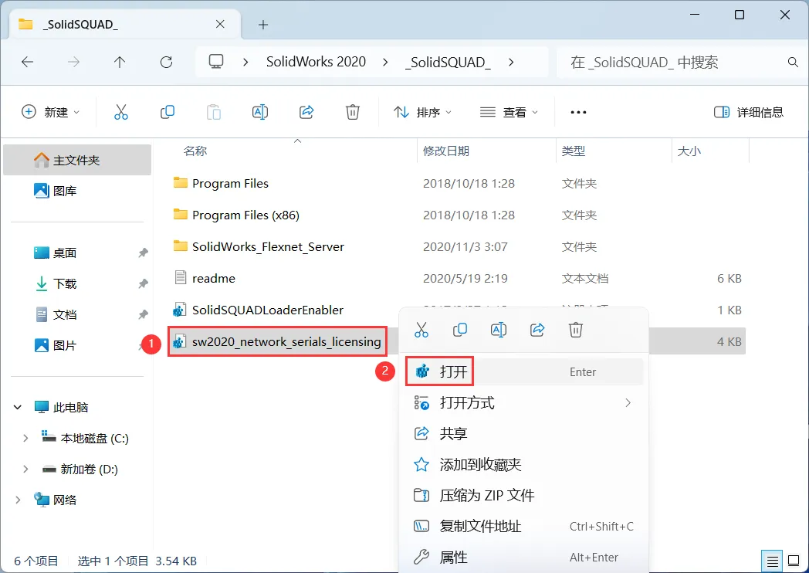The height and width of the screenshot is (573, 809).
Task: Refresh the folder view
Action: pos(166,63)
